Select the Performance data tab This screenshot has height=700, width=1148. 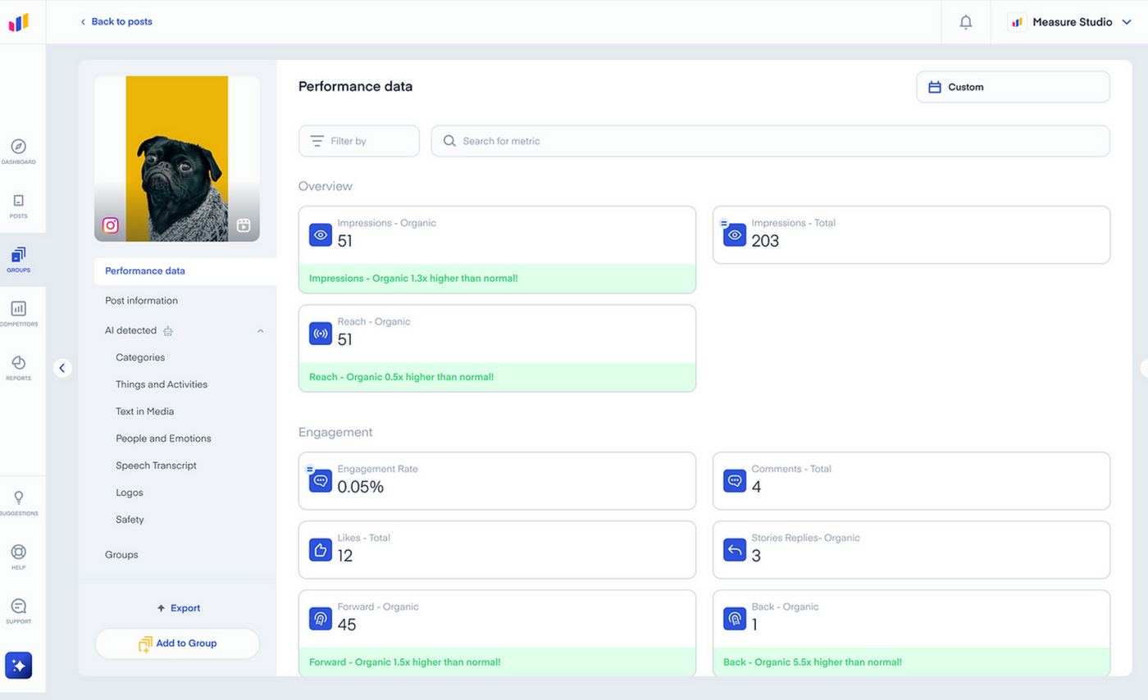coord(185,271)
